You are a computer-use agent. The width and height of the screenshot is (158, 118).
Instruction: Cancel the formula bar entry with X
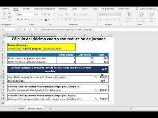tap(24, 29)
